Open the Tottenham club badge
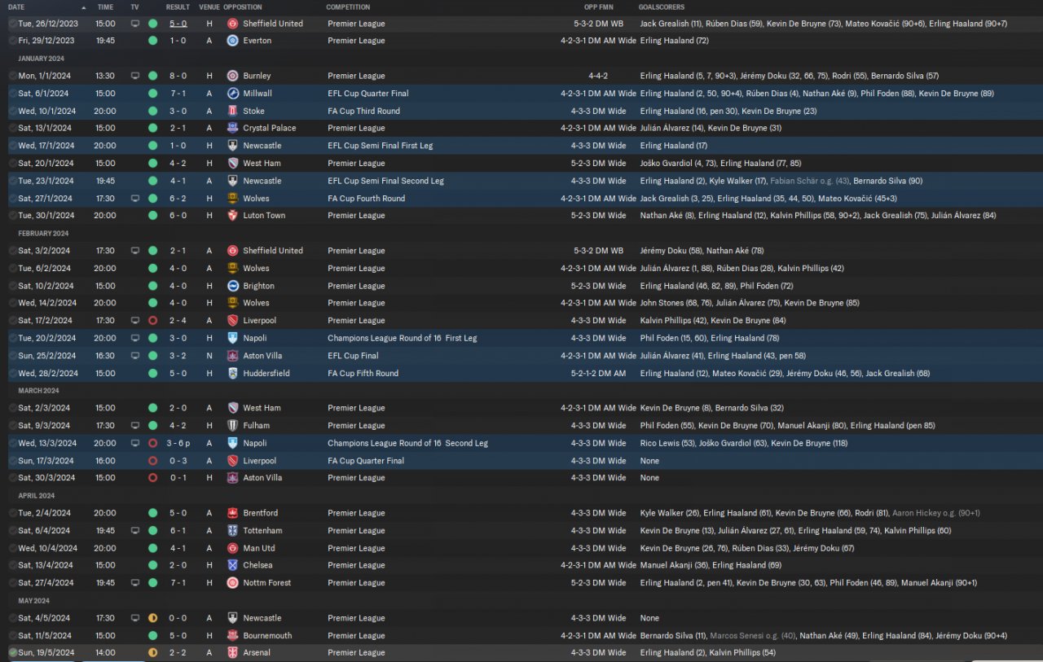Image resolution: width=1043 pixels, height=662 pixels. click(233, 530)
